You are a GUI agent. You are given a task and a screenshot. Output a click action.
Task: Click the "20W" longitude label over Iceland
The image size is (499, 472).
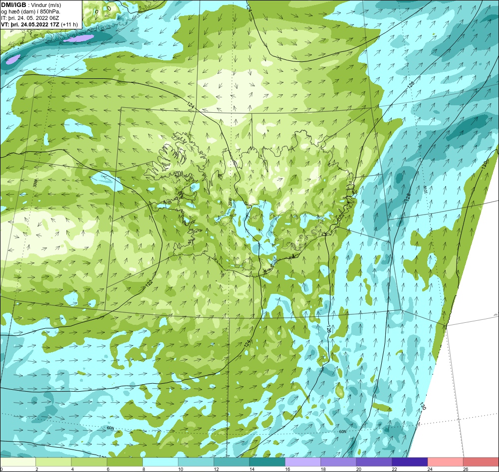pos(230,203)
